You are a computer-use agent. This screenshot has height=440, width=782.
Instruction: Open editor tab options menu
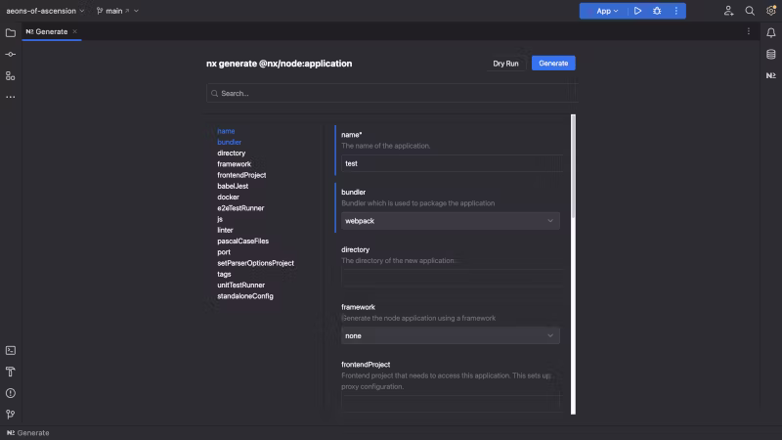pyautogui.click(x=749, y=31)
